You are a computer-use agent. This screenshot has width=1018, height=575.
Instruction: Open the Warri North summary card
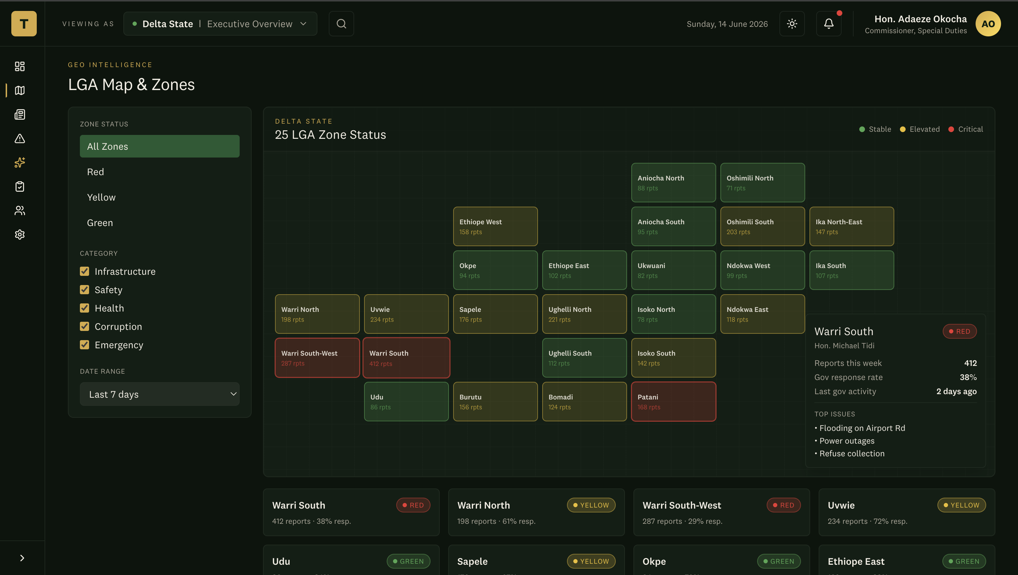pyautogui.click(x=536, y=512)
